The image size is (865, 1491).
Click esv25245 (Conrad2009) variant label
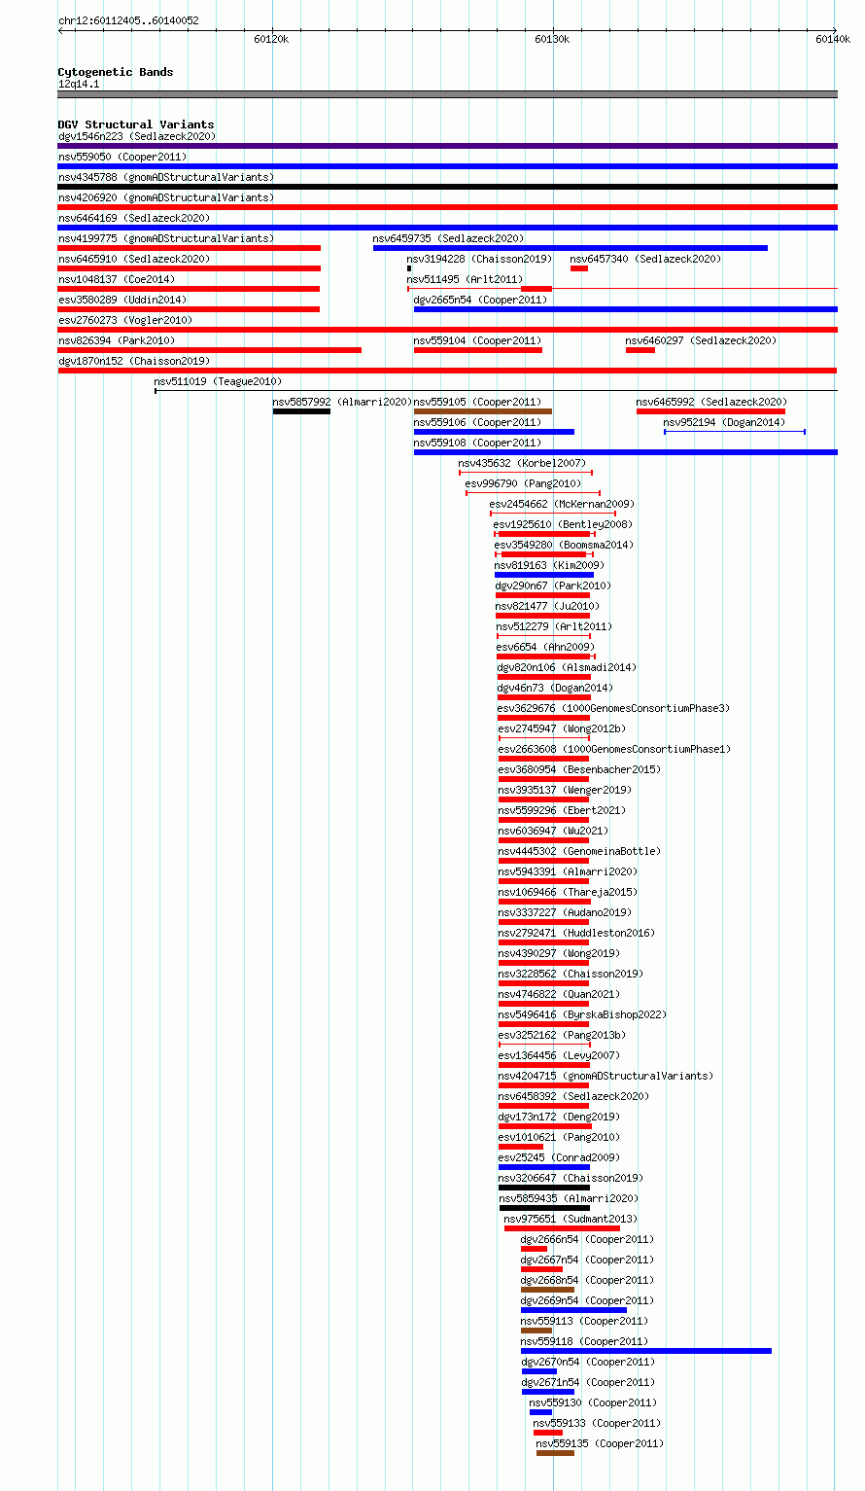click(x=559, y=1157)
